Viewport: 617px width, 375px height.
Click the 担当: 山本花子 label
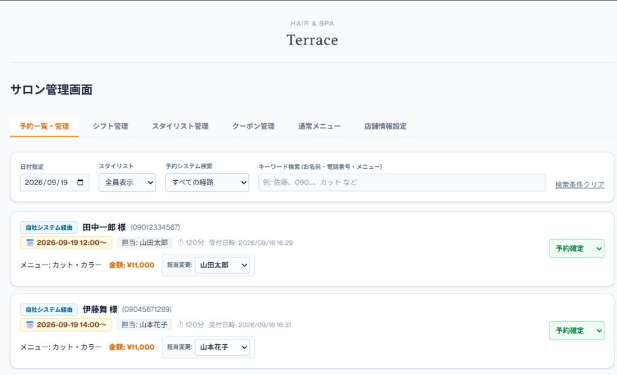tap(145, 324)
